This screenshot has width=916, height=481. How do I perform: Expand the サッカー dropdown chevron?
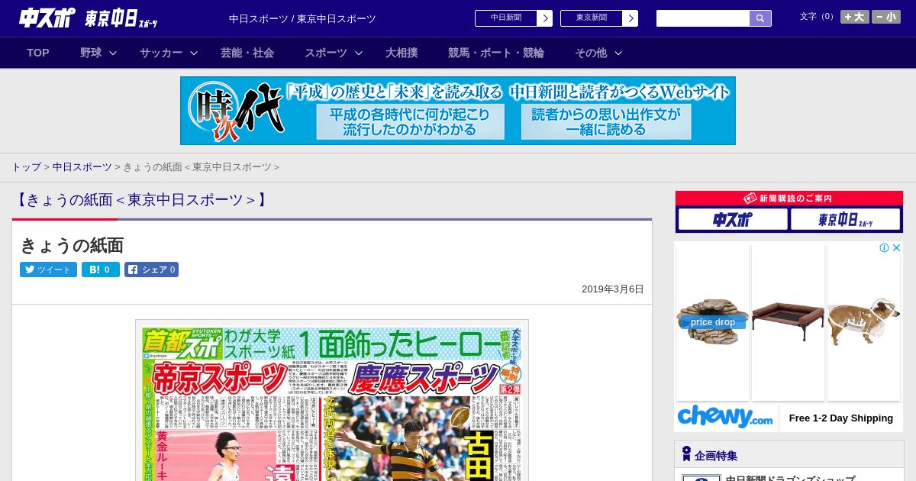pyautogui.click(x=194, y=53)
